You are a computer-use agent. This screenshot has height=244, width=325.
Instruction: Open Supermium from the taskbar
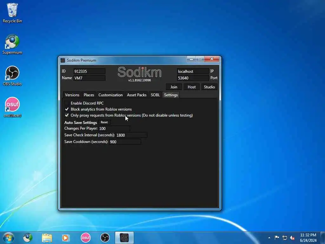28,238
